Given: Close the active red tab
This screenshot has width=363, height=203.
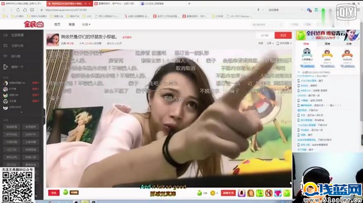Looking at the screenshot, I should [89, 4].
